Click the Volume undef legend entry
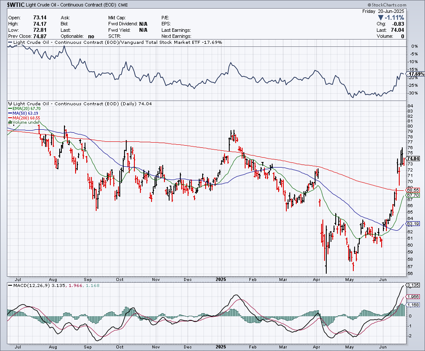 click(26, 122)
